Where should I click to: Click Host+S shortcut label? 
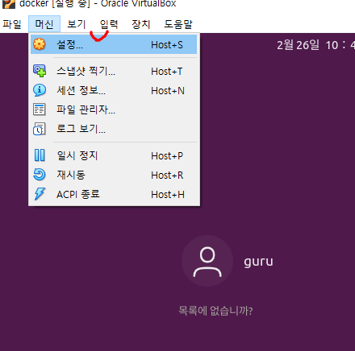[x=167, y=44]
